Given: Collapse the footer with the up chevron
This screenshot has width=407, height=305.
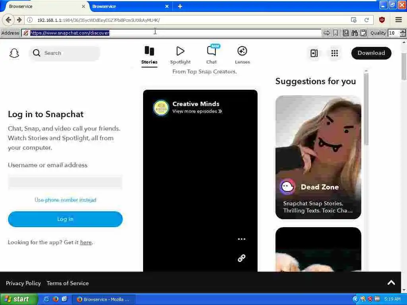Looking at the screenshot, I should [391, 283].
